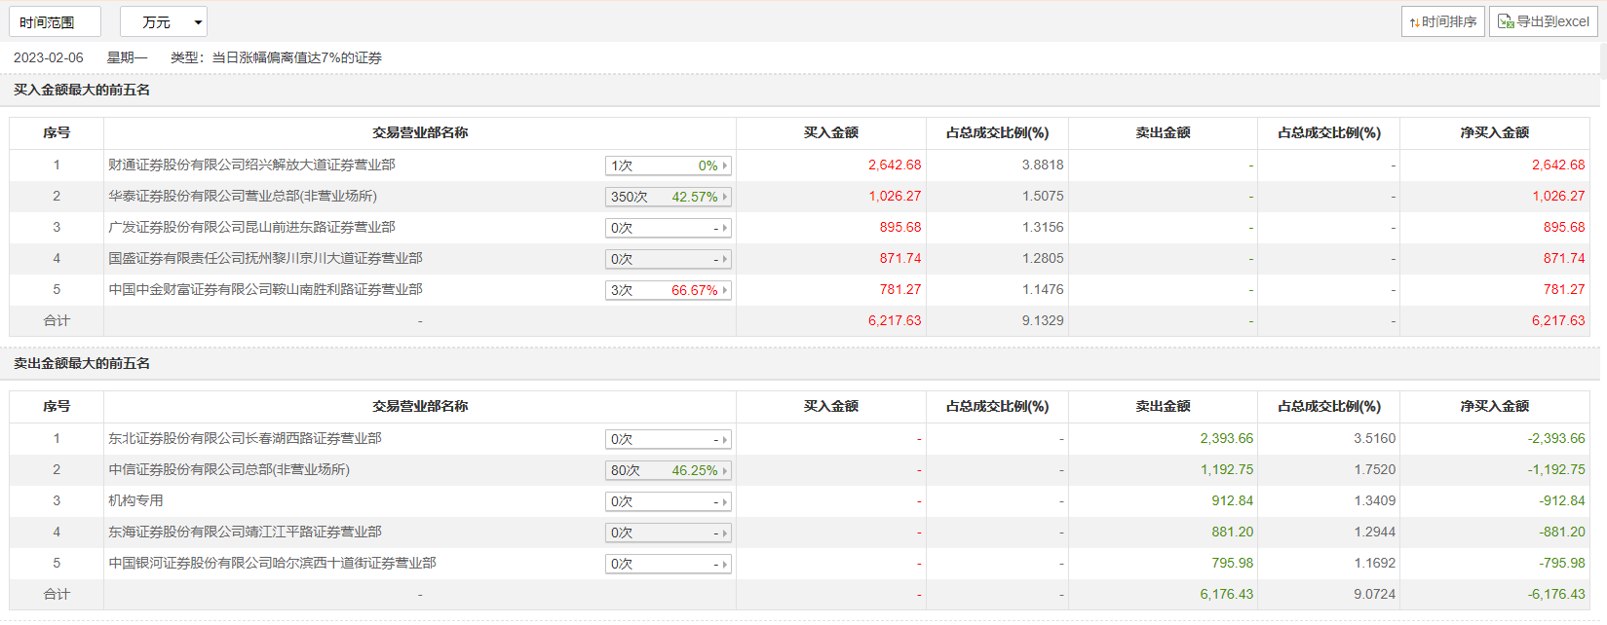Click the arrow icon in 国盛证券 row's 0次 box

(x=725, y=259)
